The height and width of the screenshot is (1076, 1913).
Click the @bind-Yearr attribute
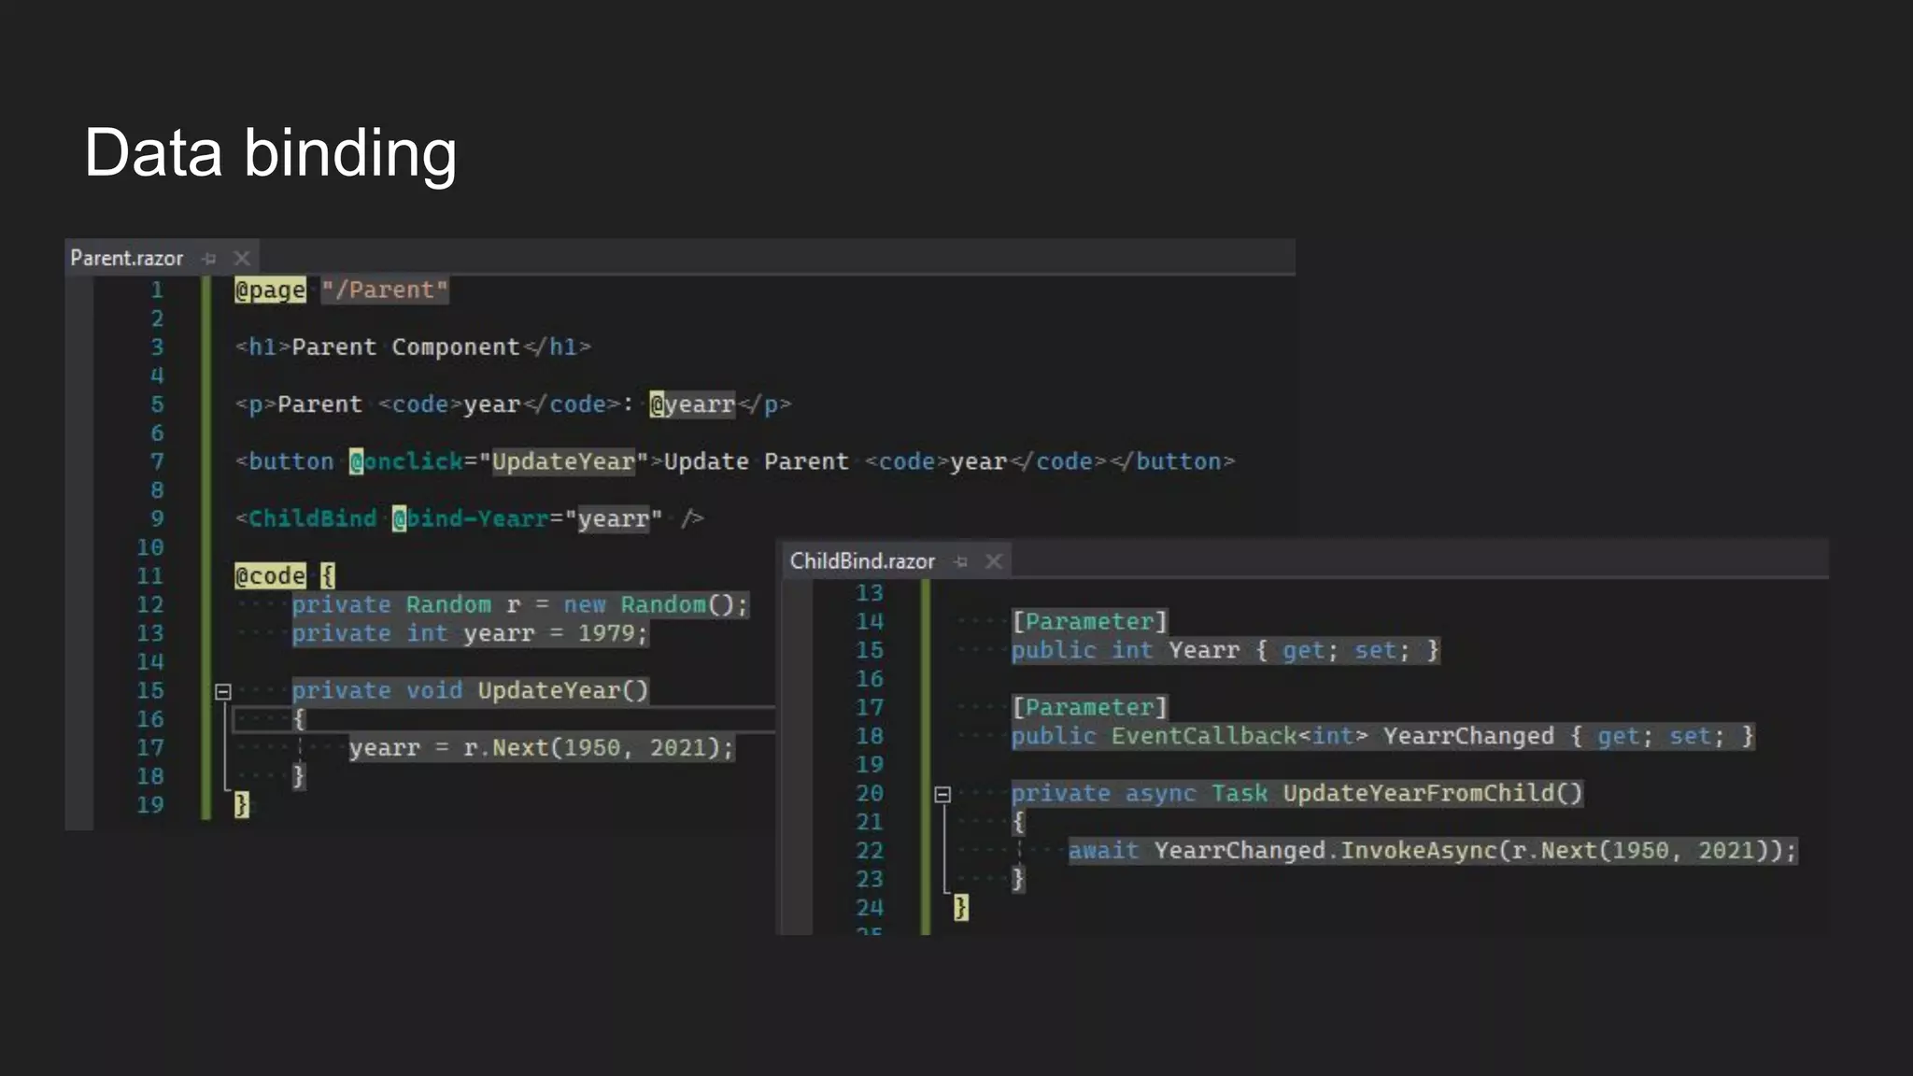coord(470,518)
